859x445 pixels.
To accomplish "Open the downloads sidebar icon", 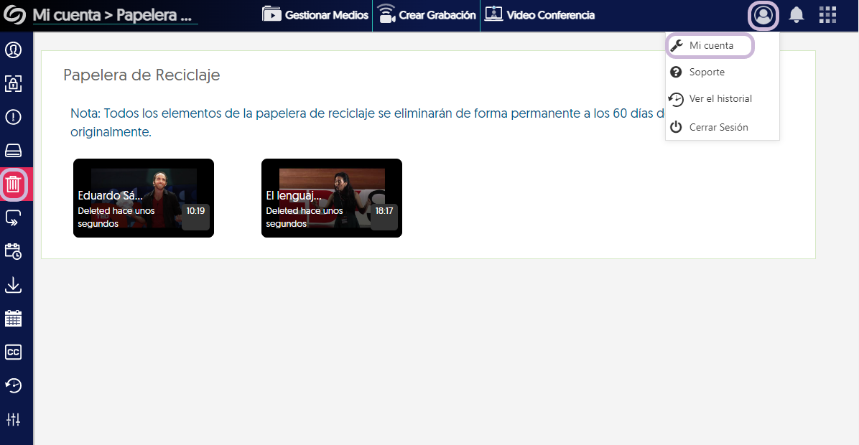I will (x=13, y=285).
